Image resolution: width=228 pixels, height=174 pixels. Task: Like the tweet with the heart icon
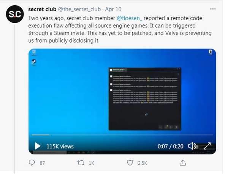click(x=130, y=163)
